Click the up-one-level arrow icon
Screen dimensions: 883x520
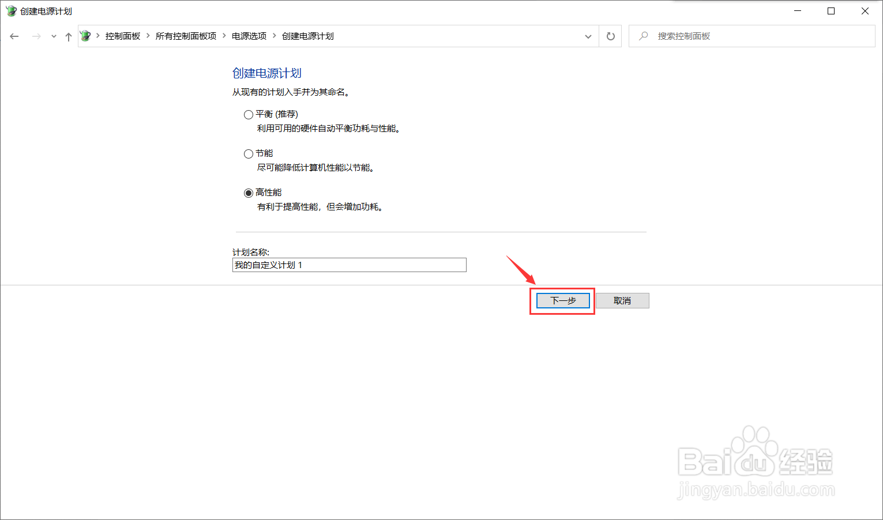point(68,36)
